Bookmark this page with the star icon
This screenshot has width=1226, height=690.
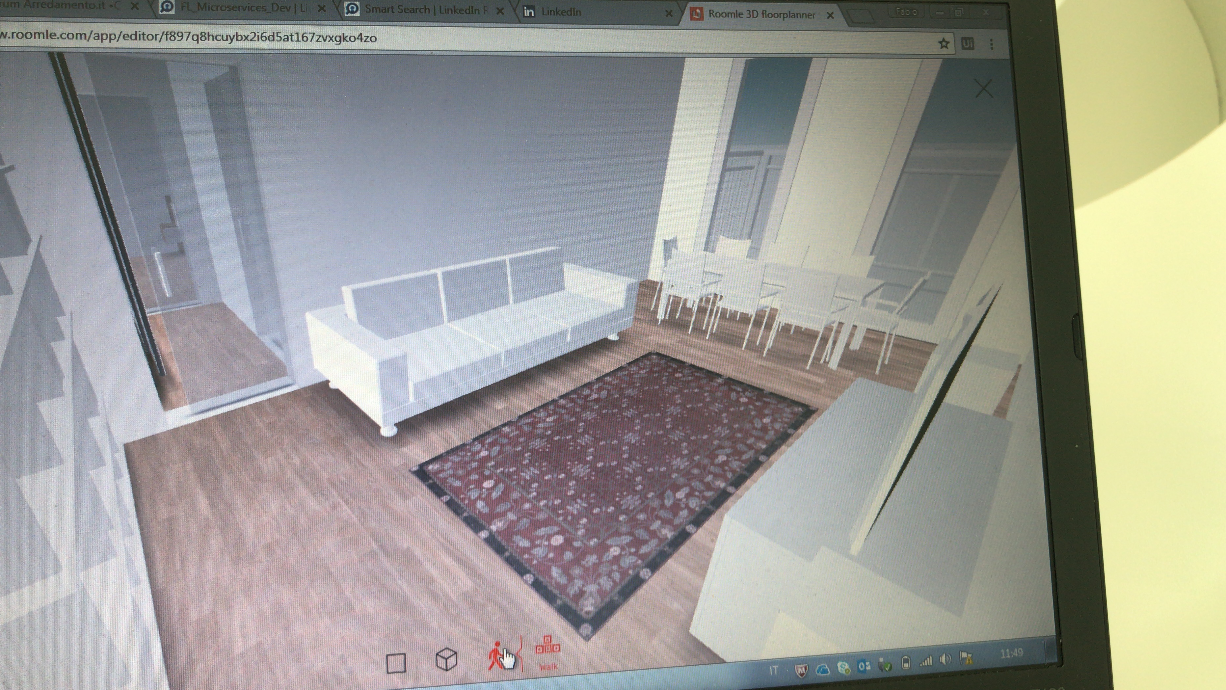point(943,44)
